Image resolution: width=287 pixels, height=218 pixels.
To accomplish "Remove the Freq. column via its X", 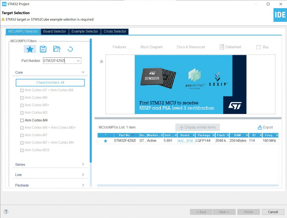I will tap(277, 135).
